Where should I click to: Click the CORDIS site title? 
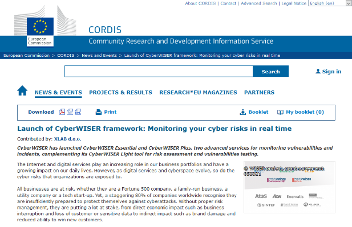click(x=105, y=30)
